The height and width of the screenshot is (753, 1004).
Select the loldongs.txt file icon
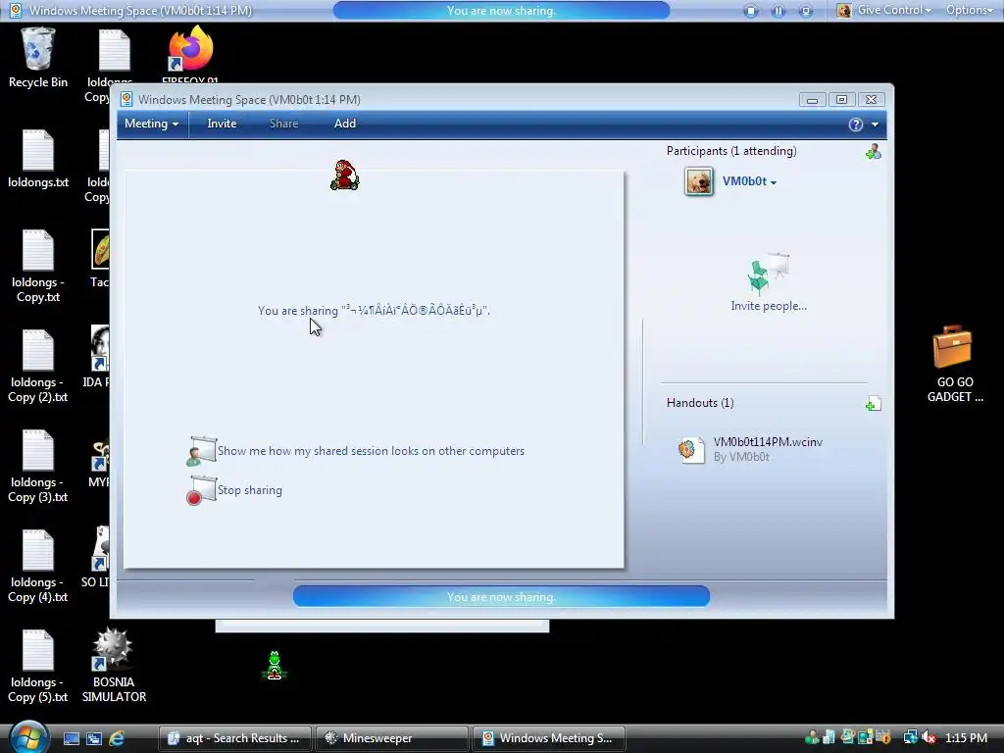coord(38,159)
